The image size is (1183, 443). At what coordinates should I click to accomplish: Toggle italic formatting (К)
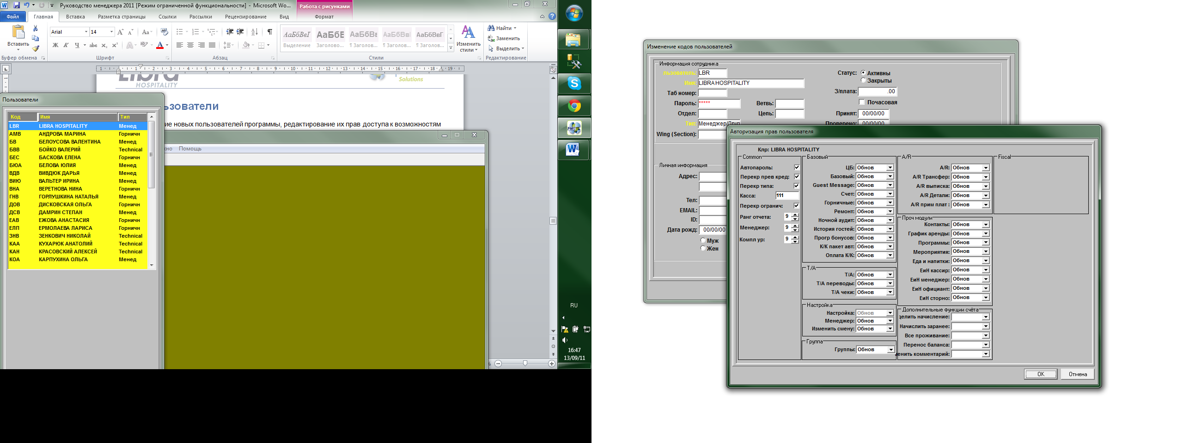point(66,45)
